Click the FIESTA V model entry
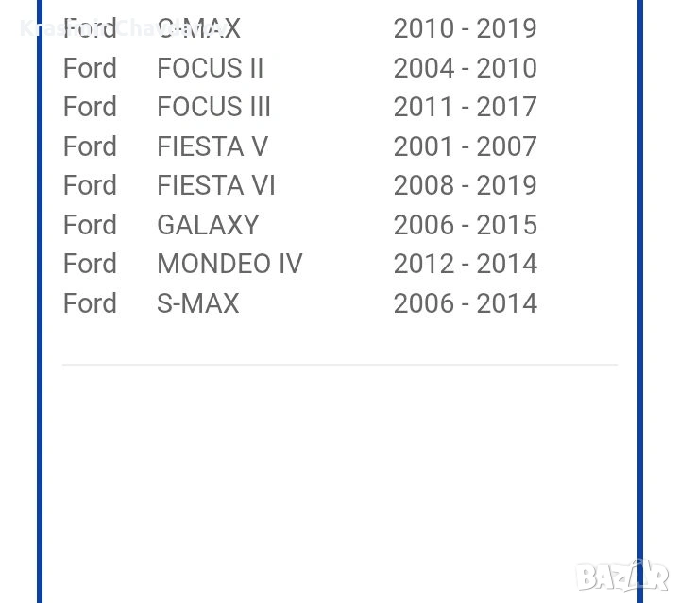The image size is (680, 603). (x=212, y=146)
